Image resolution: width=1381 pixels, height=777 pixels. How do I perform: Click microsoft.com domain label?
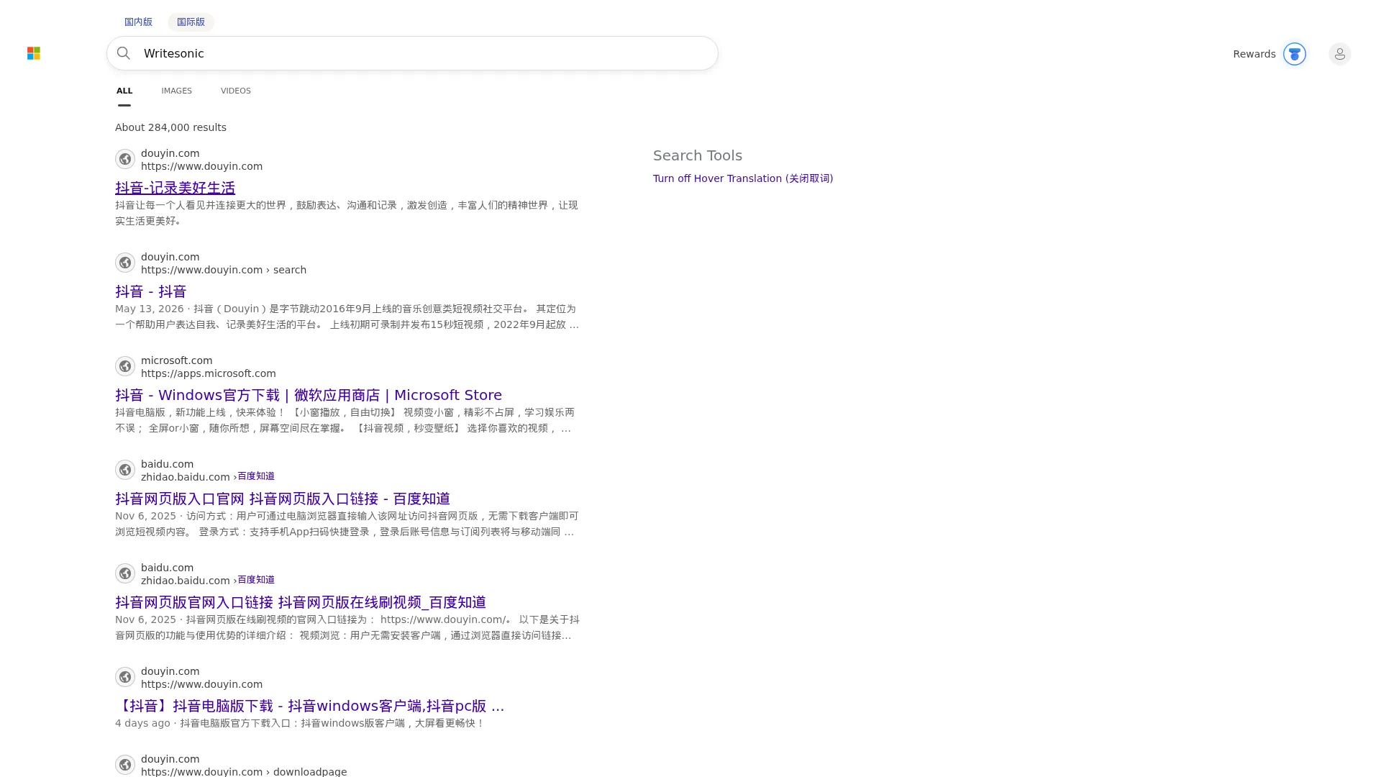(x=176, y=360)
